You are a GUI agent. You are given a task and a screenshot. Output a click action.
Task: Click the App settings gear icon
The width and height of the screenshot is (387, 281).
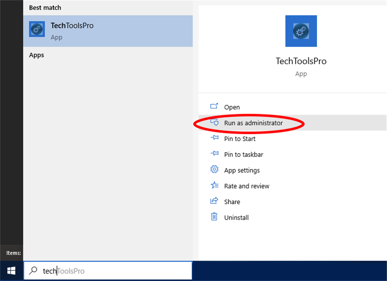[214, 170]
